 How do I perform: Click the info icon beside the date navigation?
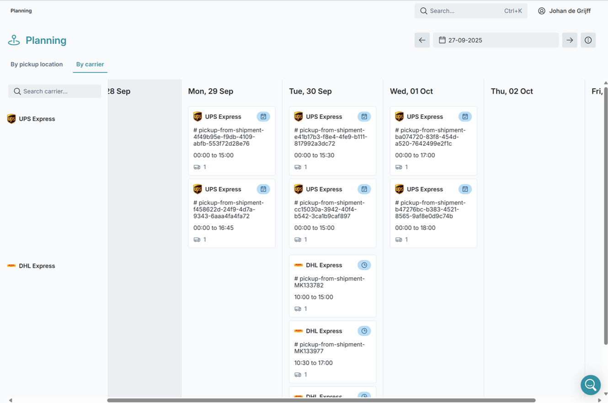(588, 40)
